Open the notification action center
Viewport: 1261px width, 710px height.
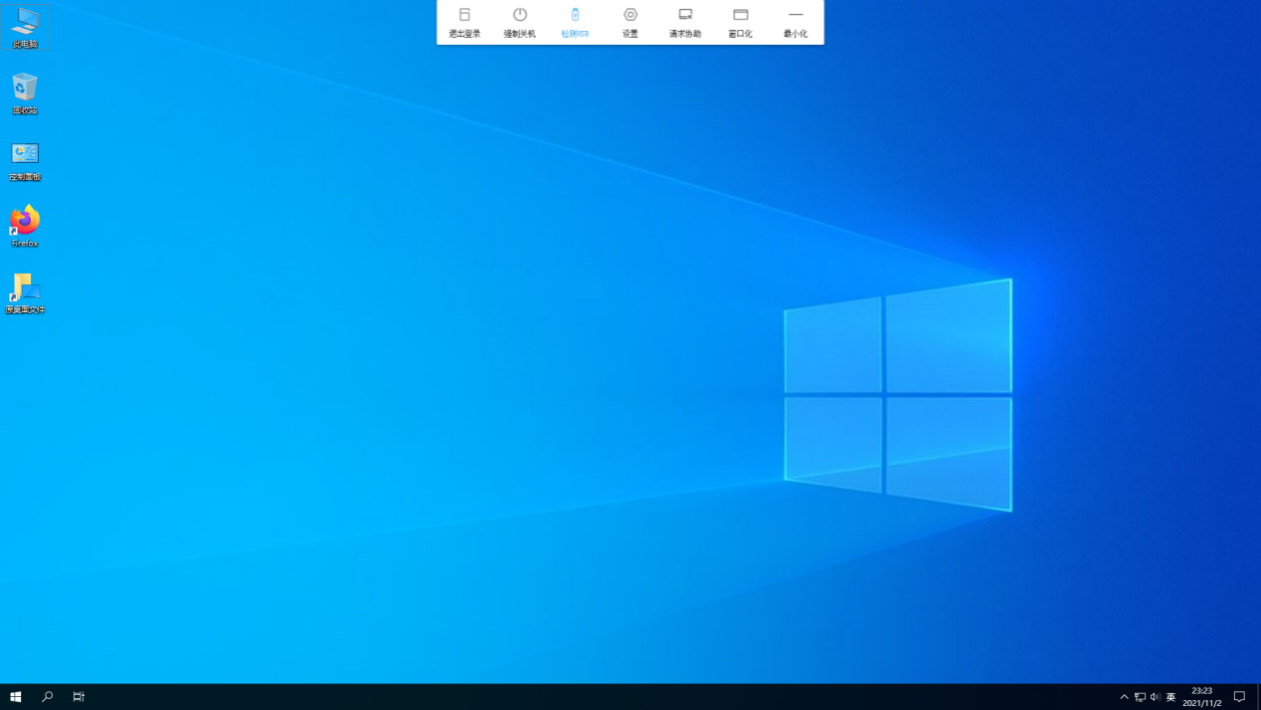point(1239,697)
